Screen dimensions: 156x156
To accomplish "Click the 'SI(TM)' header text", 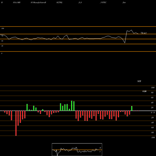I will point(59,2).
